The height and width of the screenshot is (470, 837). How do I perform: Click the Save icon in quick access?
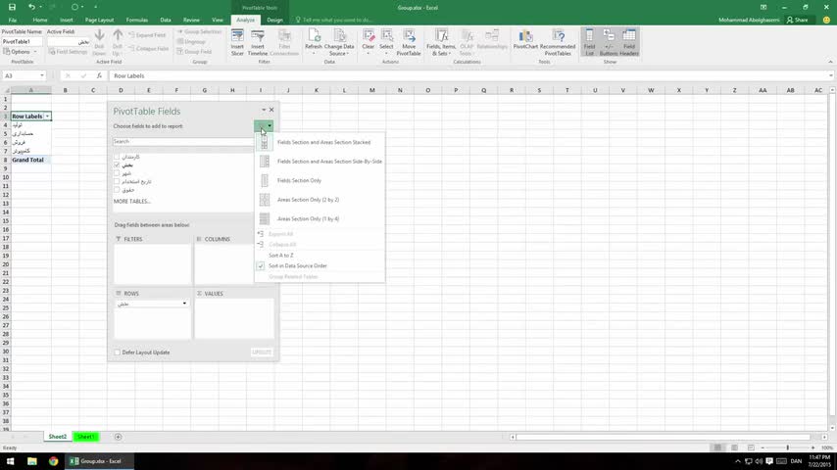(12, 7)
